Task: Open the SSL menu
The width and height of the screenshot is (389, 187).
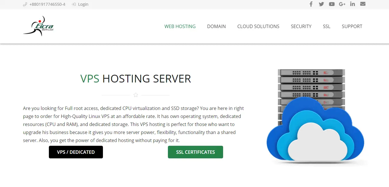Action: [327, 26]
